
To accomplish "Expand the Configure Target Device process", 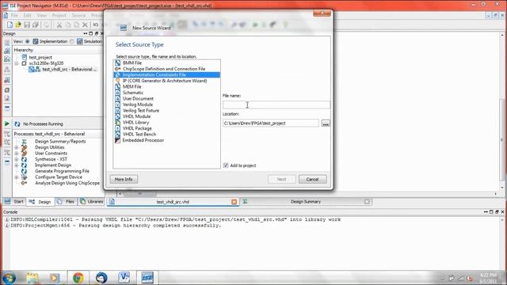I will pyautogui.click(x=17, y=177).
